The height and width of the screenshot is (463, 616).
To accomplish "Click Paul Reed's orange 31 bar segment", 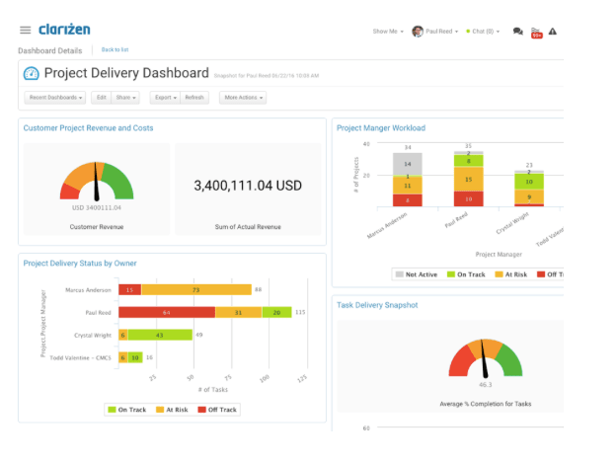I will click(239, 313).
